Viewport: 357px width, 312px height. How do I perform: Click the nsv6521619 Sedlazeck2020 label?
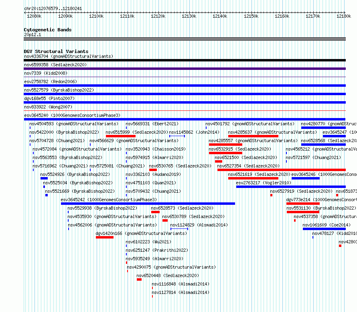(259, 174)
